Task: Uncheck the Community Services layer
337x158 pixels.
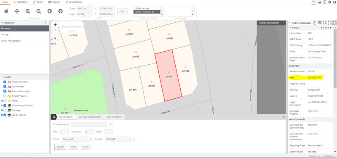Action: (5, 105)
